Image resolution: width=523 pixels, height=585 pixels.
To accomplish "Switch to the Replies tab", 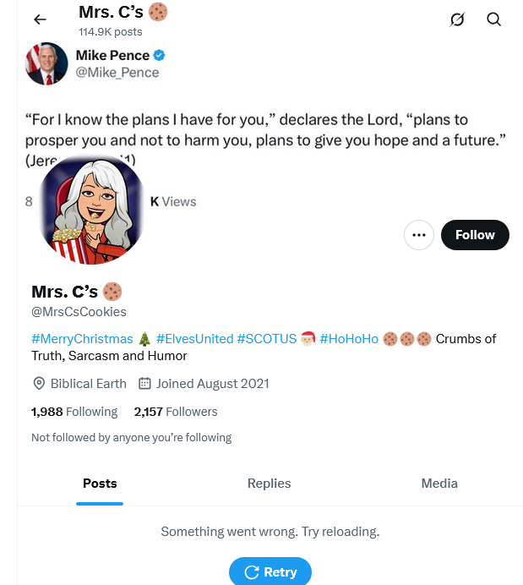I will click(269, 484).
